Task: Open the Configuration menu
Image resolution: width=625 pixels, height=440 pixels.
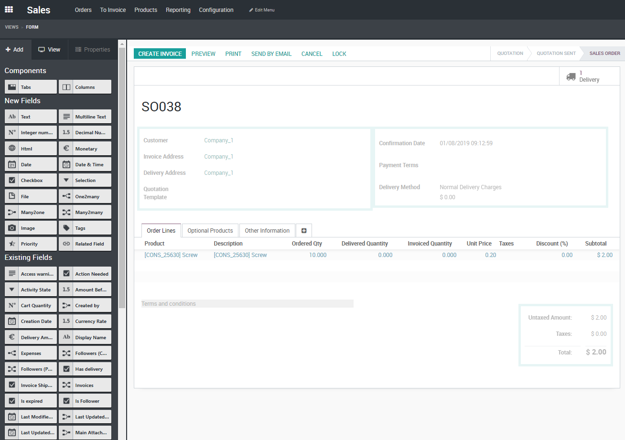Action: 216,10
